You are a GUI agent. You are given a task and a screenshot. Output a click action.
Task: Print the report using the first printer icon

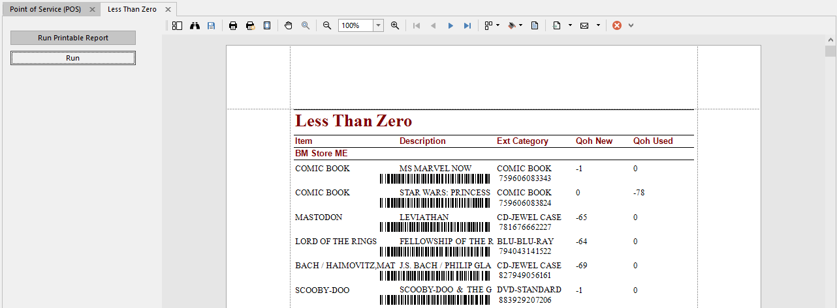pos(233,25)
